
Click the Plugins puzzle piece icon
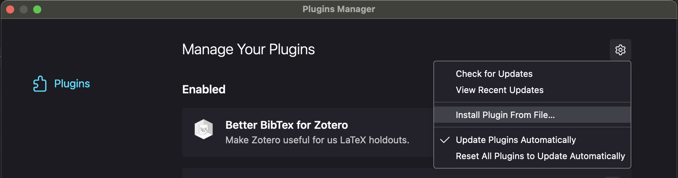(40, 84)
